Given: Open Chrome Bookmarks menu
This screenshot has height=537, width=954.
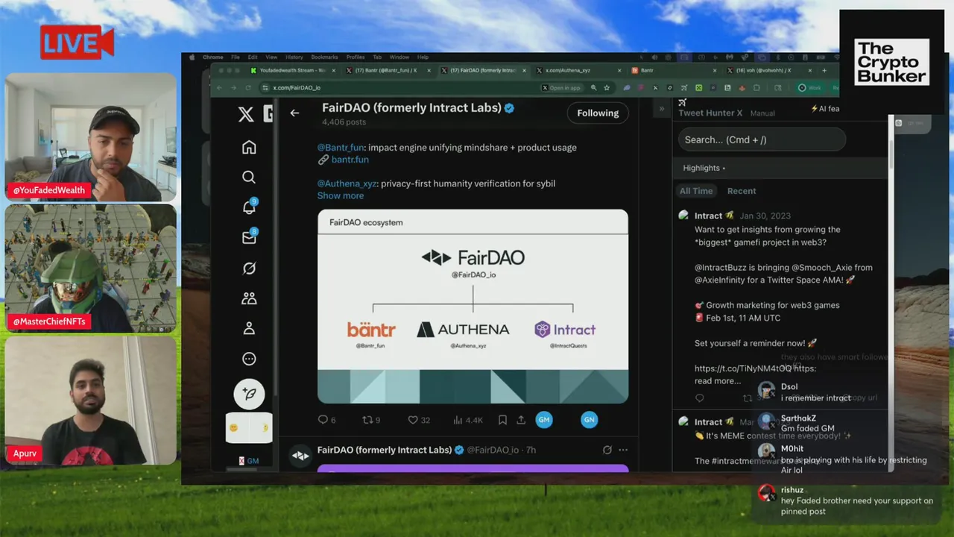Looking at the screenshot, I should (324, 57).
